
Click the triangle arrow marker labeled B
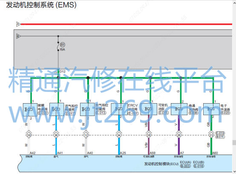coord(18,36)
